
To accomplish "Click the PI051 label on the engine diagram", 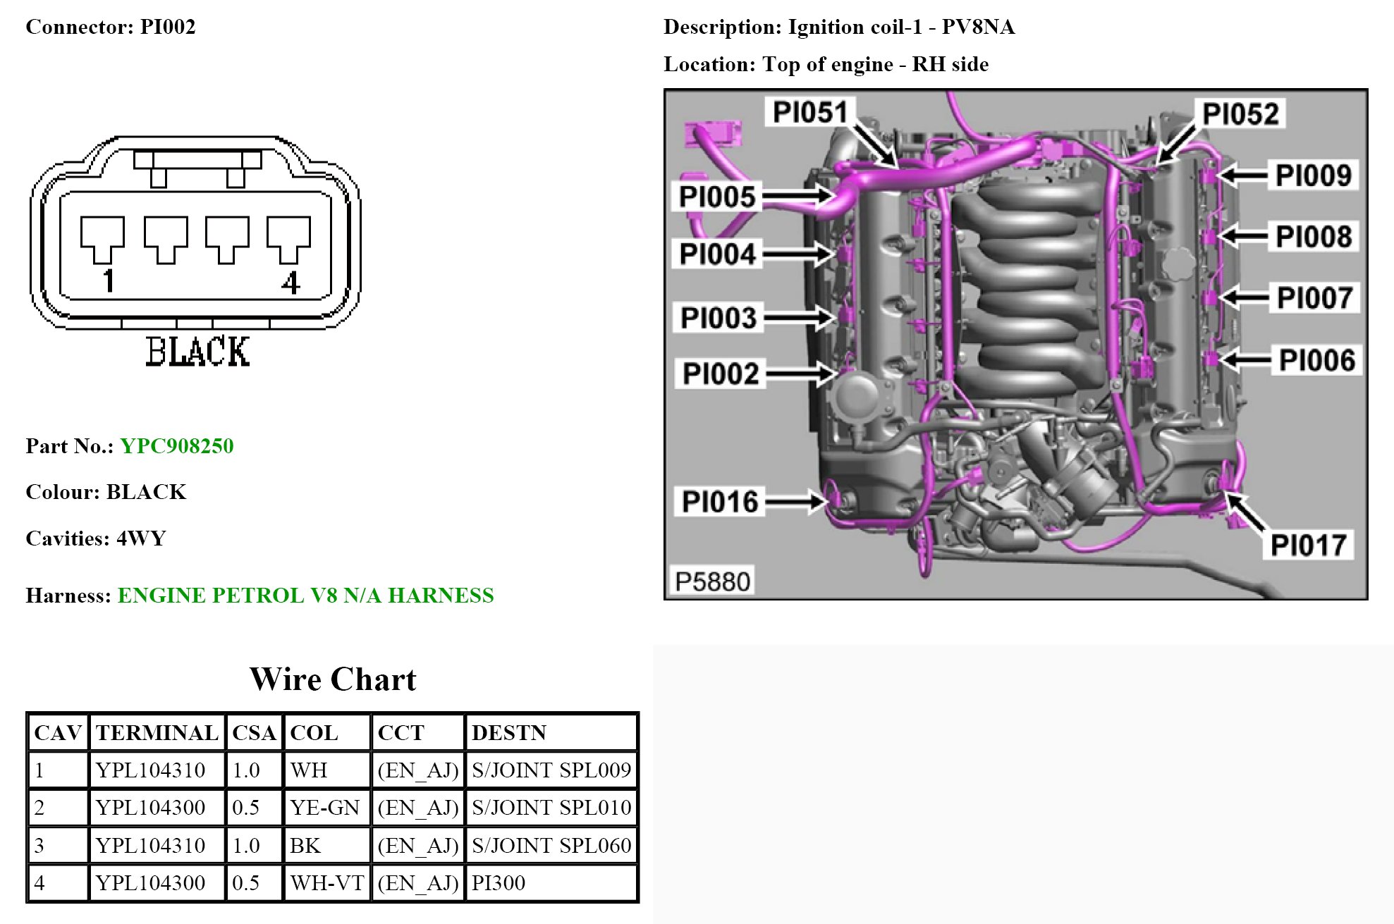I will pyautogui.click(x=809, y=113).
